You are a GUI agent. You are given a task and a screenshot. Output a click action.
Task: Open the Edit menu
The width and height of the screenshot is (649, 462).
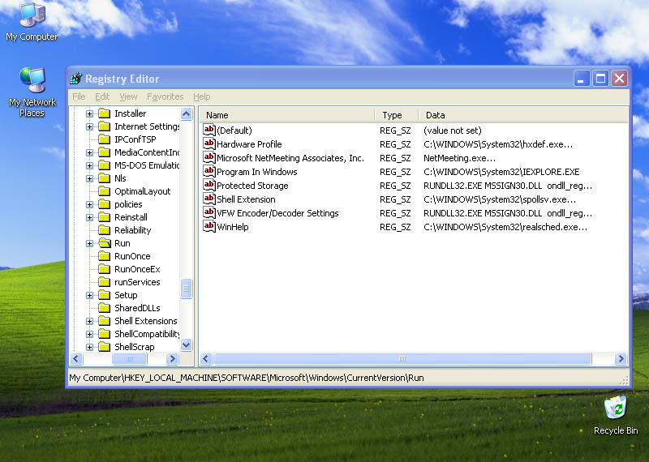[102, 96]
